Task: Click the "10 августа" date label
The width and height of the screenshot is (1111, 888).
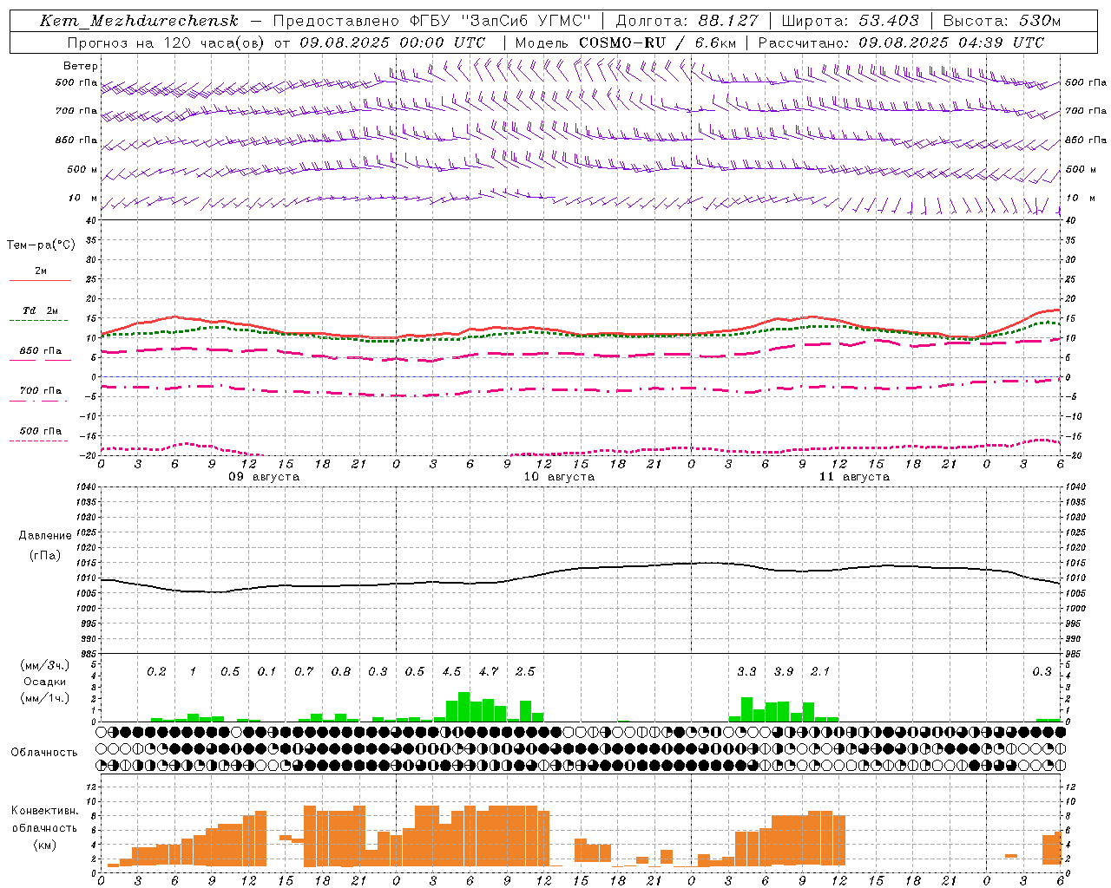Action: (x=559, y=477)
